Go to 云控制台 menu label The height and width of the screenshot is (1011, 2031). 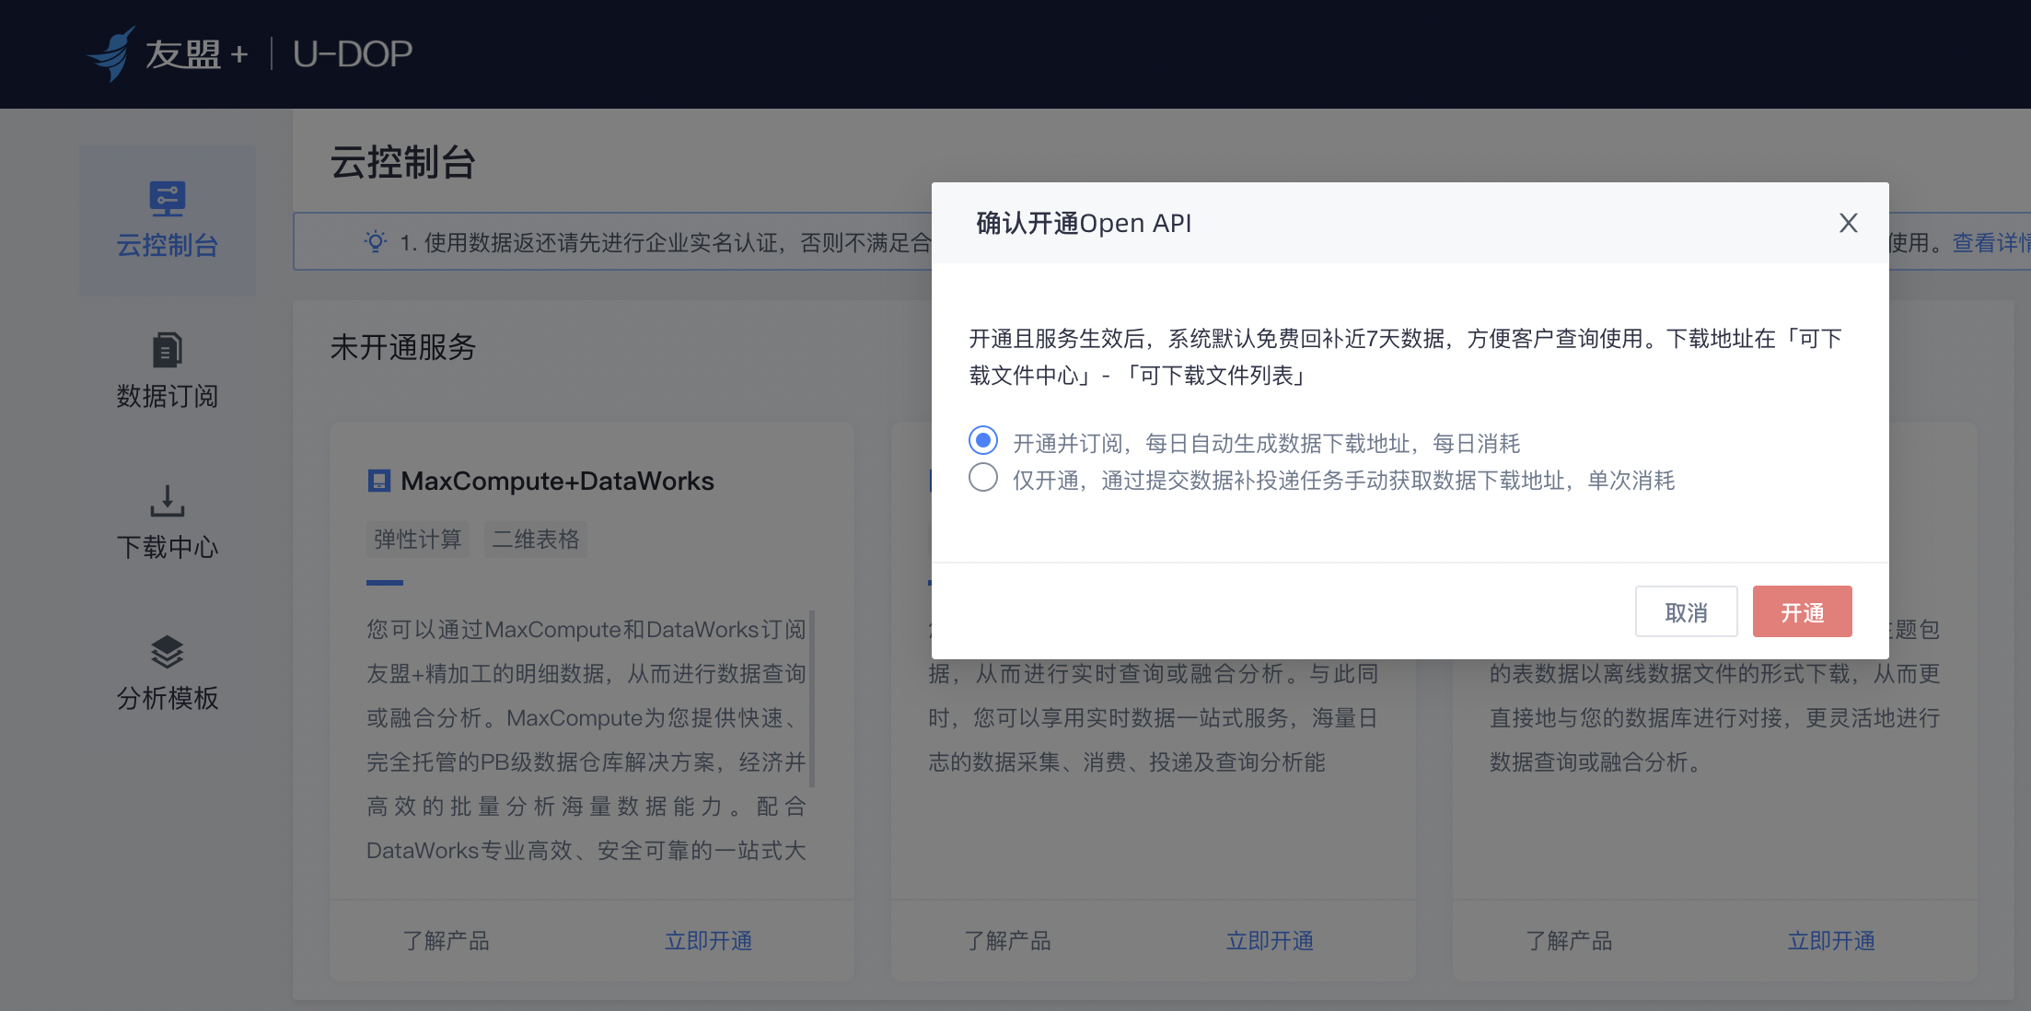point(168,245)
